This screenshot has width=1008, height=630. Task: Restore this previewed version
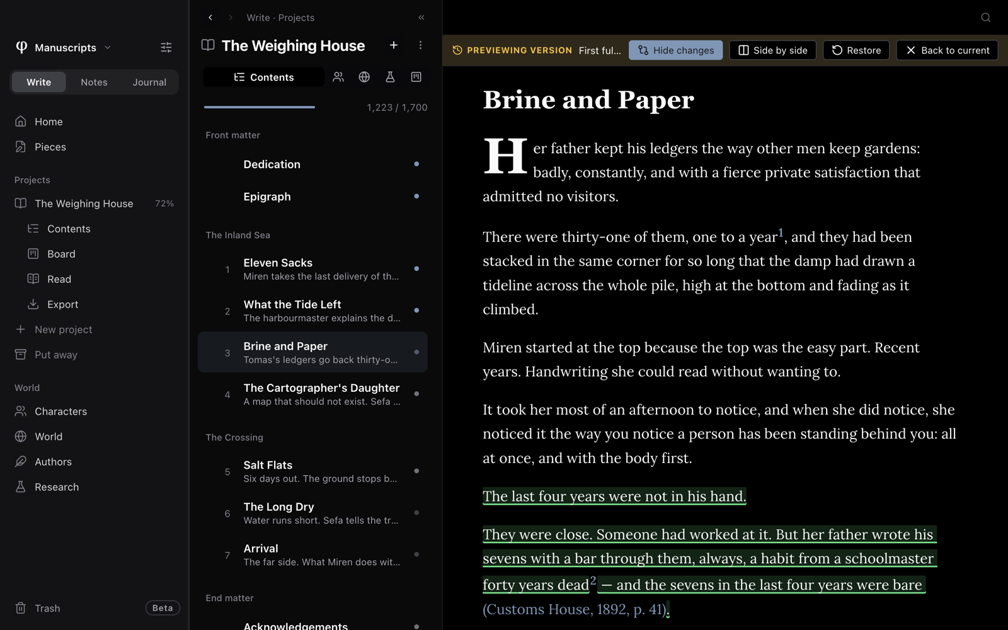coord(856,50)
